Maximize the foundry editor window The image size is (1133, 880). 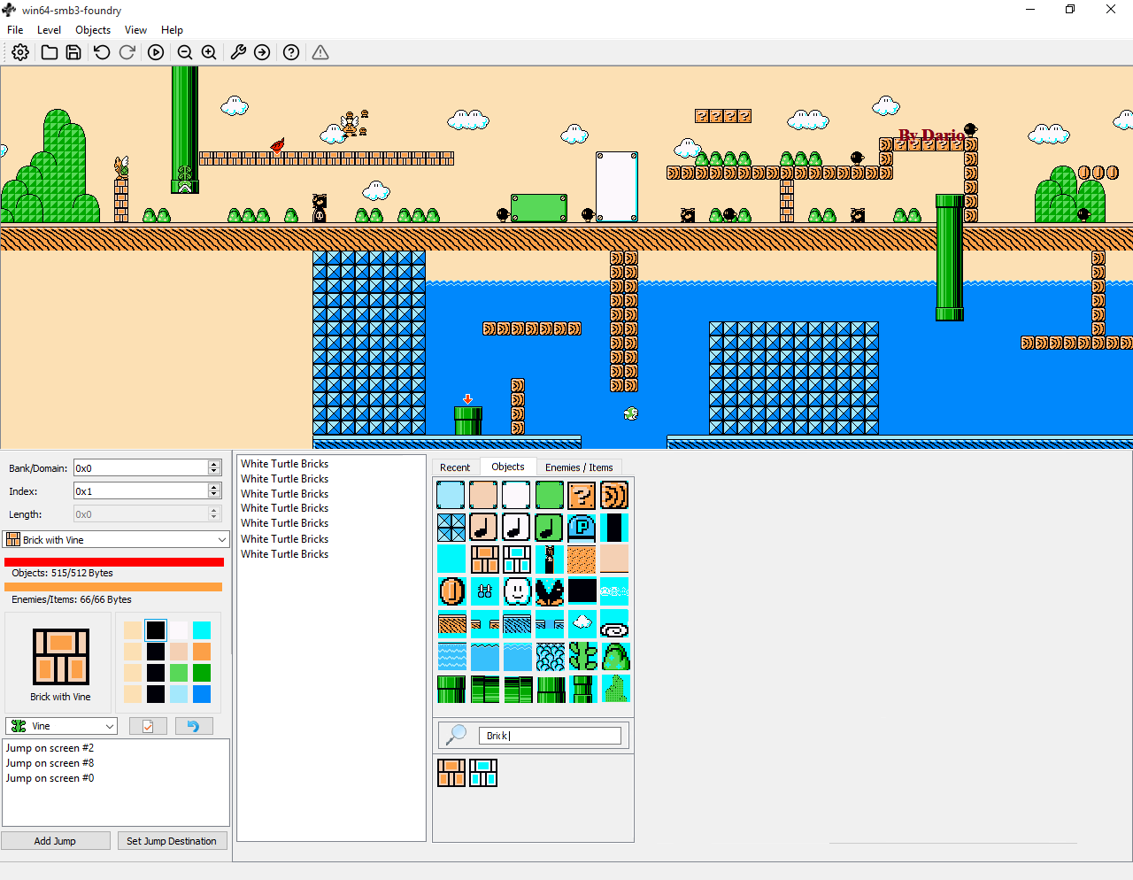point(1070,10)
